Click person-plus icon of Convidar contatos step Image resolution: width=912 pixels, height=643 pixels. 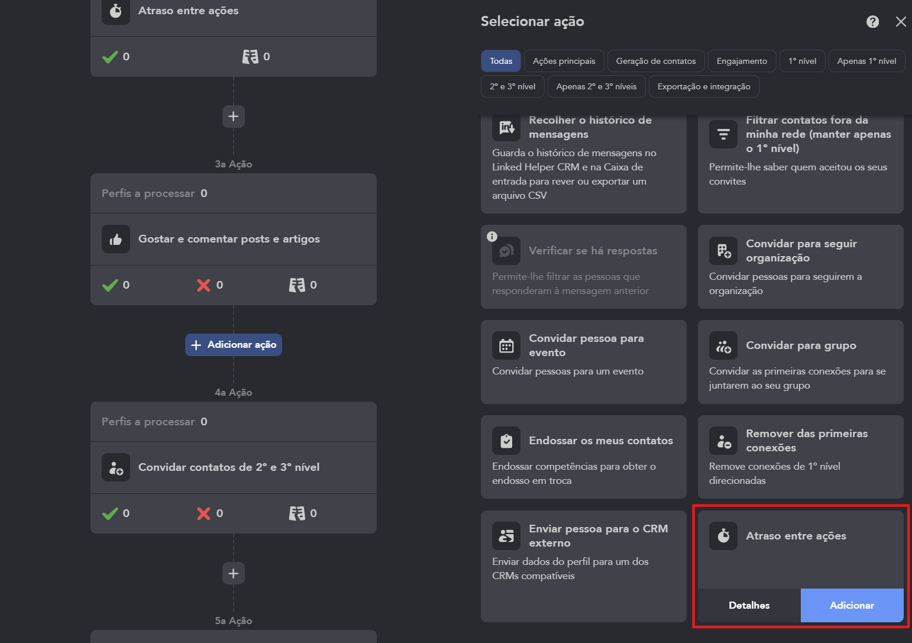(x=116, y=467)
